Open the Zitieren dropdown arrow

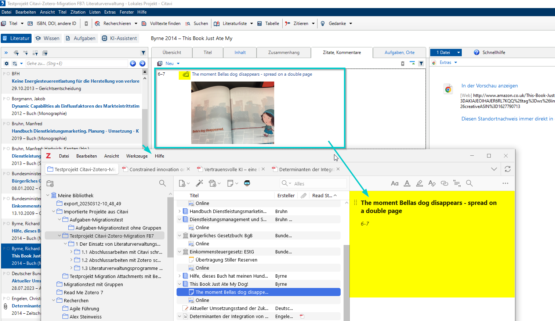pyautogui.click(x=313, y=24)
